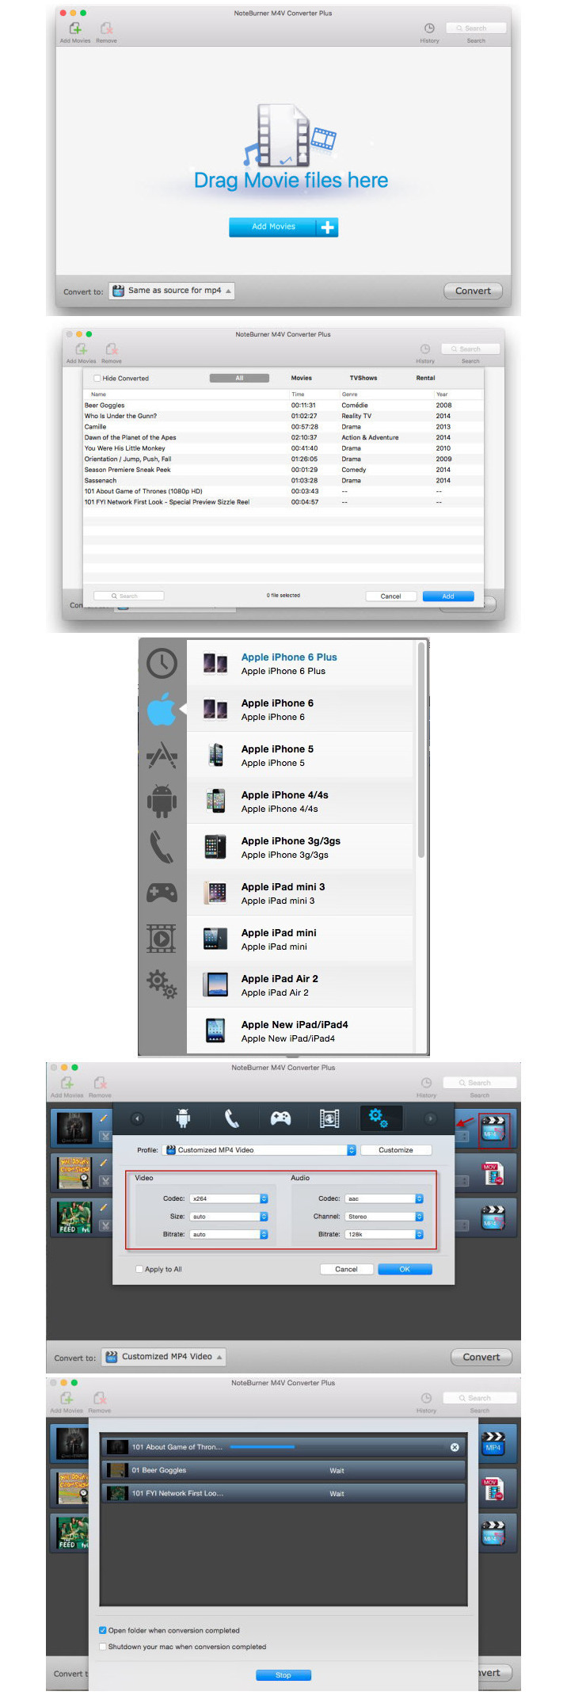Click MOV format icon in conversion progress window
The image size is (567, 1699).
[x=493, y=1490]
